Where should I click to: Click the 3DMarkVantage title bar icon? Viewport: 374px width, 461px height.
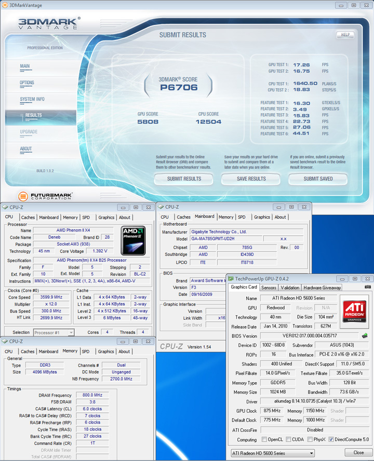point(5,5)
